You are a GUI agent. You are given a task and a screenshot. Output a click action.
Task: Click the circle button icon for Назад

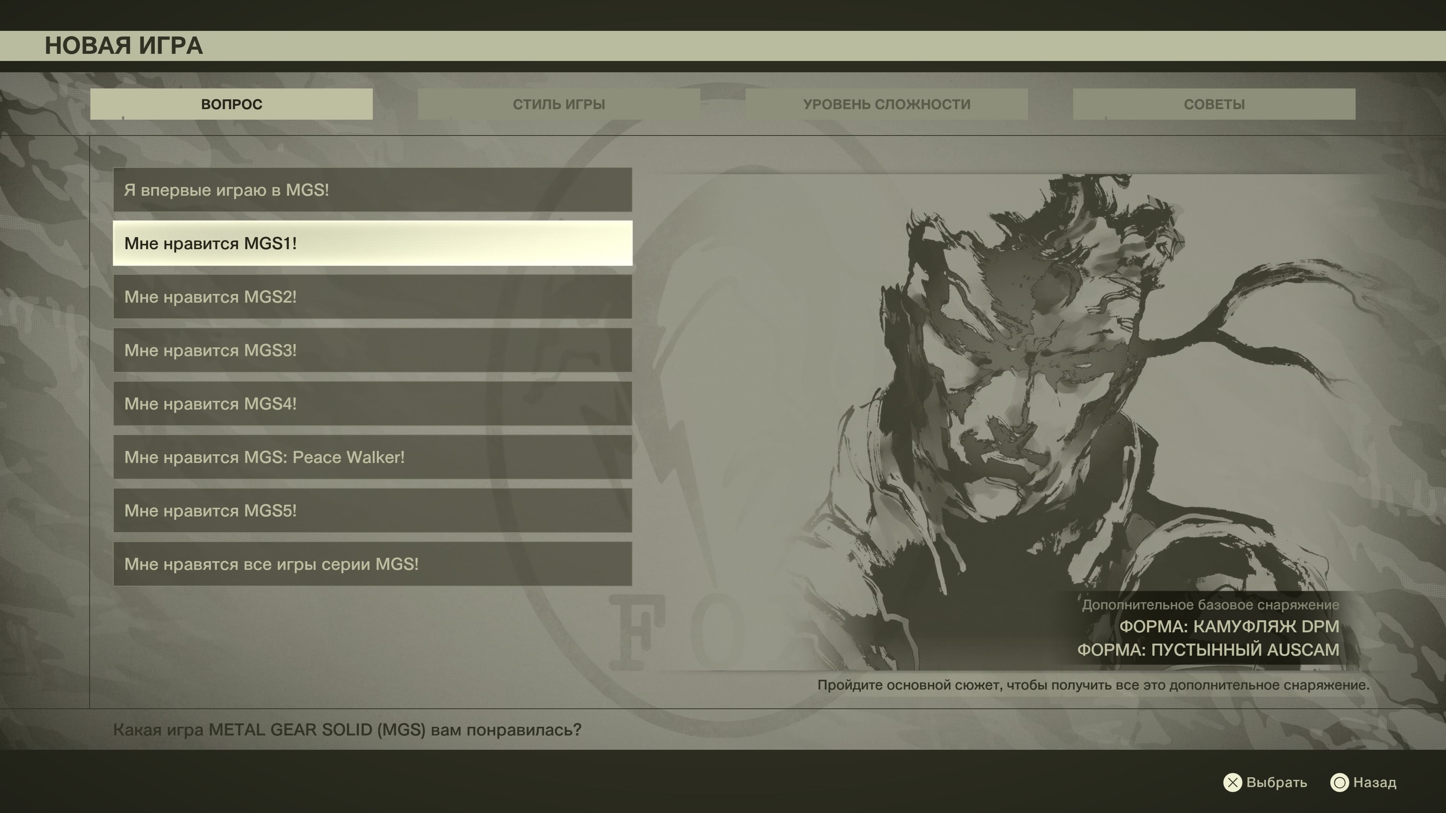coord(1339,782)
